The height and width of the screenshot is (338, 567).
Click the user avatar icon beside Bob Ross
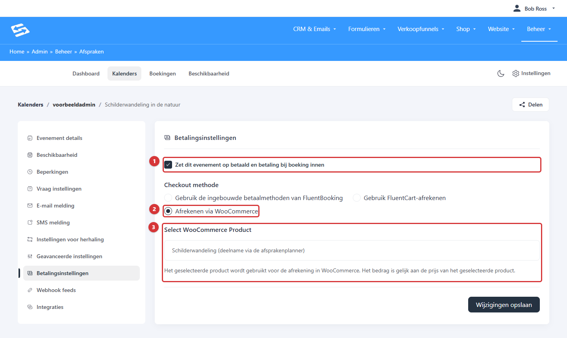click(x=517, y=8)
